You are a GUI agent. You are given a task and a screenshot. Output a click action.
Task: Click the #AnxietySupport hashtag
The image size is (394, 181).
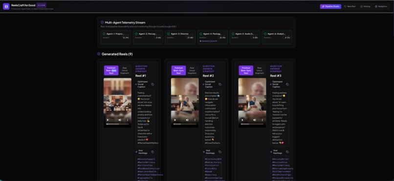[146, 159]
